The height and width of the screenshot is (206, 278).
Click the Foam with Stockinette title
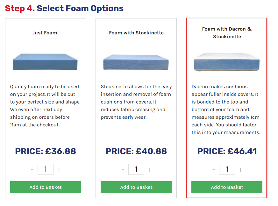[x=136, y=33]
